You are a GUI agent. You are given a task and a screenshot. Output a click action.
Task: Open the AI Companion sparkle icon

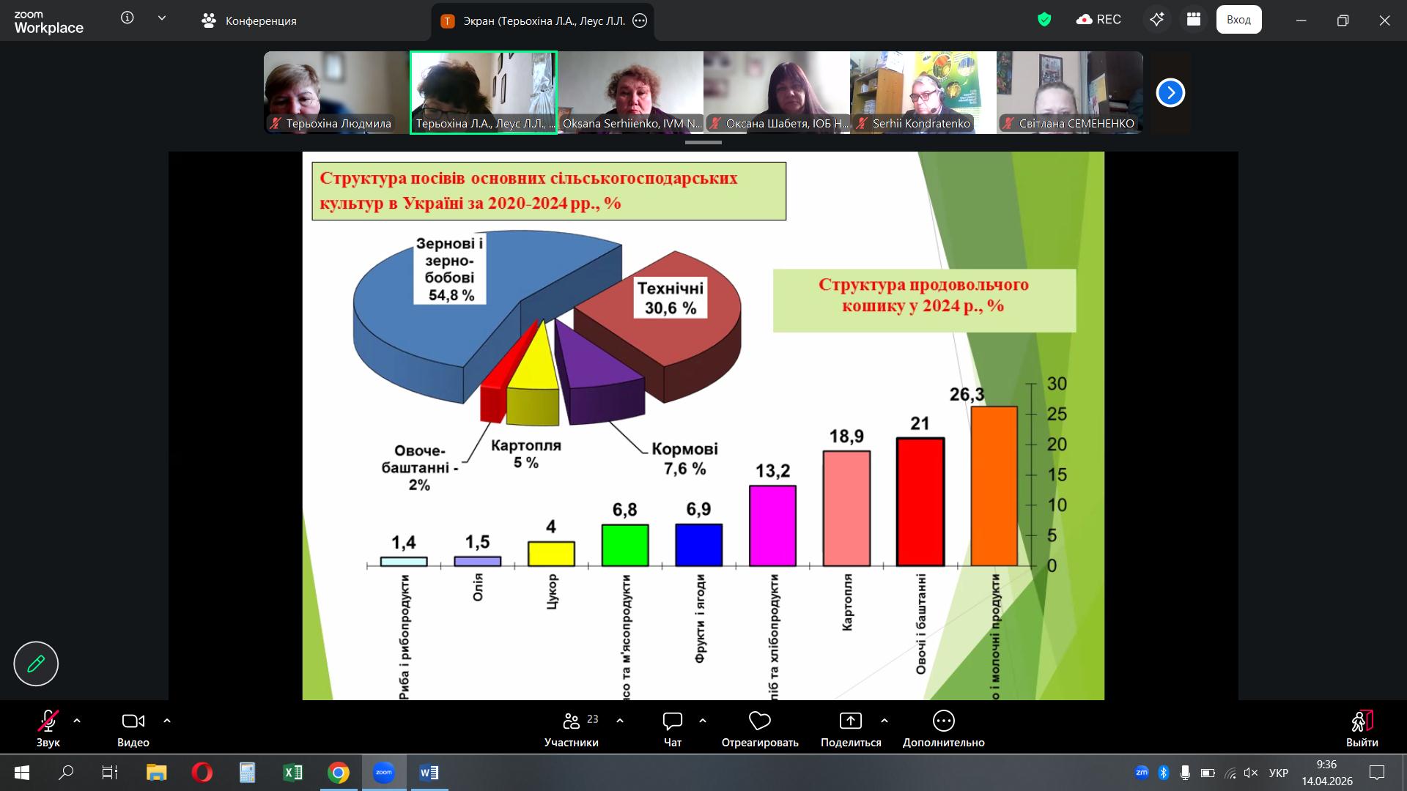point(1157,20)
